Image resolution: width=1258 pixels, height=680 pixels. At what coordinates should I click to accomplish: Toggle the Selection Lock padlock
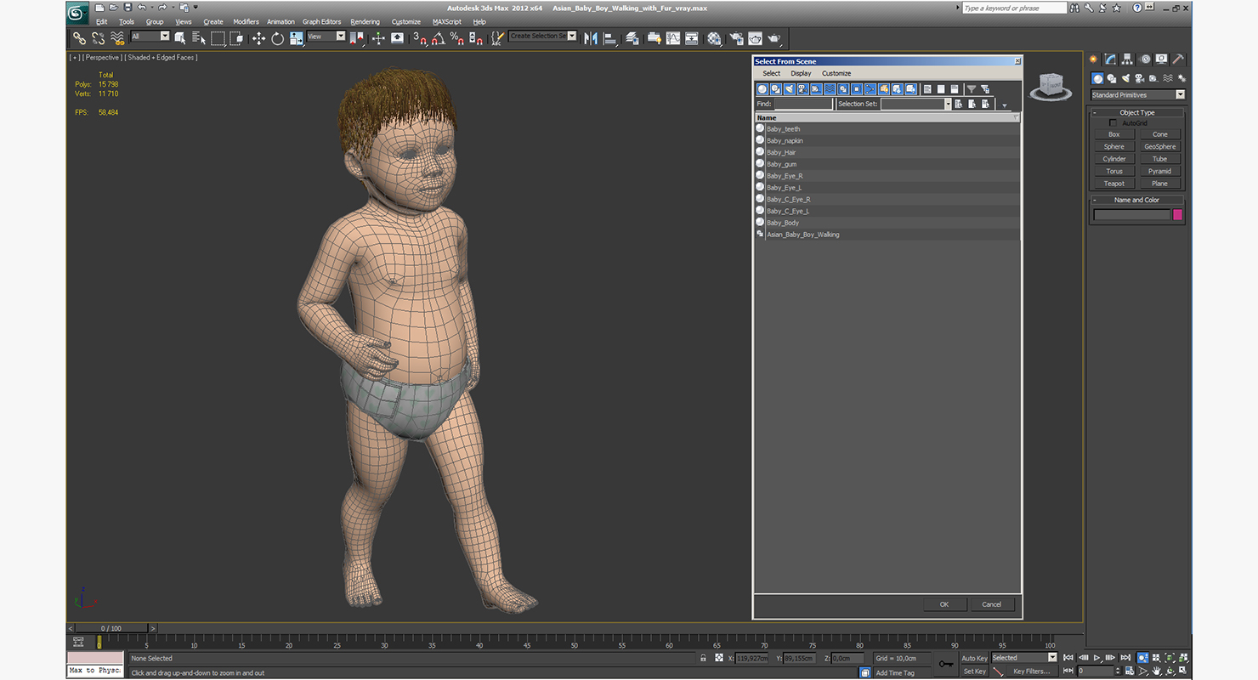(x=703, y=658)
